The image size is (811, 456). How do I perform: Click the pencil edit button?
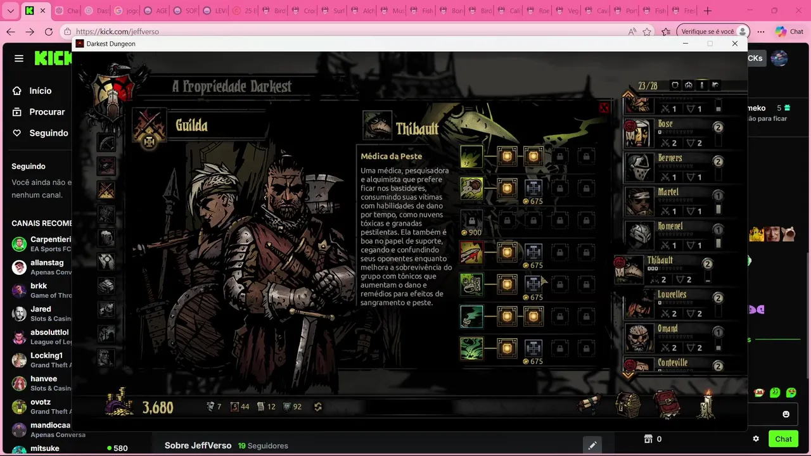(x=592, y=445)
